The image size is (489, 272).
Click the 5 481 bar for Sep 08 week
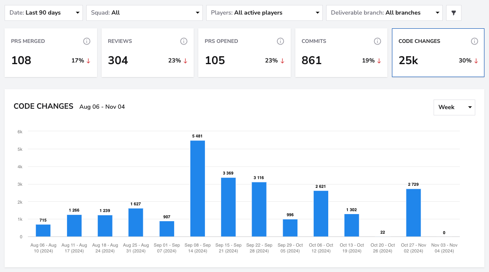click(x=197, y=188)
